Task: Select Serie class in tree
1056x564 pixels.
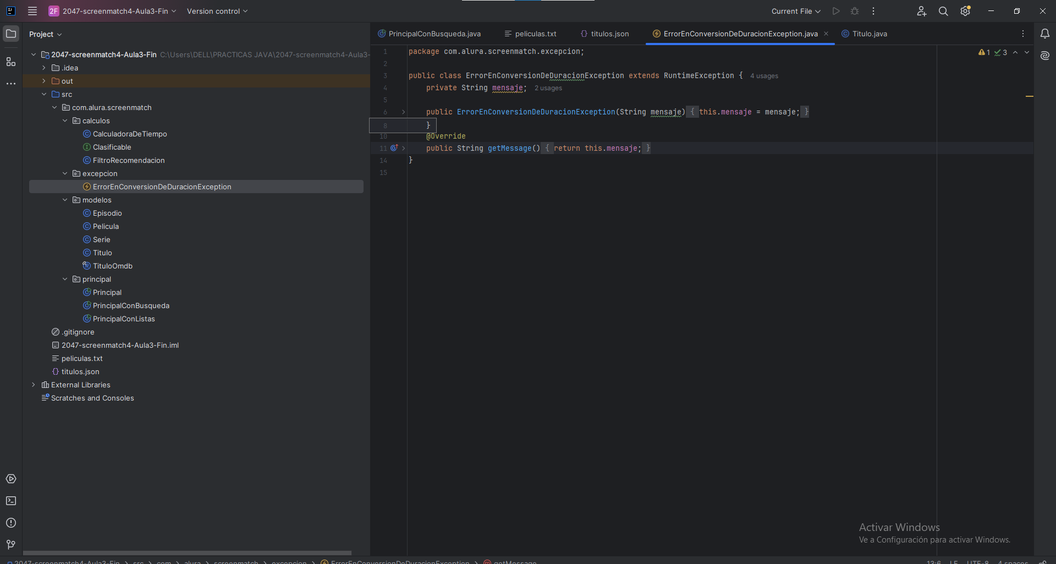Action: click(x=101, y=239)
